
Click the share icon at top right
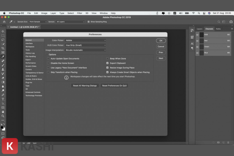pyautogui.click(x=231, y=22)
